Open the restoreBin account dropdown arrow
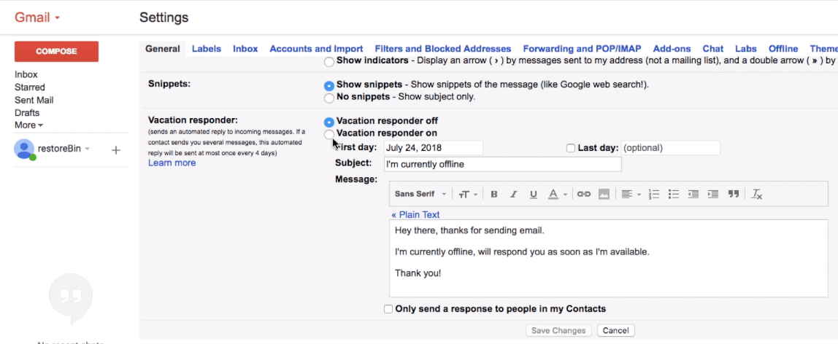Viewport: 838px width, 344px height. point(87,149)
